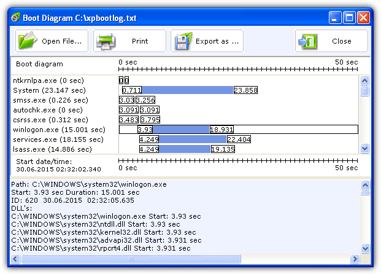Click the 22.404 end time label
Image resolution: width=381 pixels, height=274 pixels.
click(x=239, y=139)
